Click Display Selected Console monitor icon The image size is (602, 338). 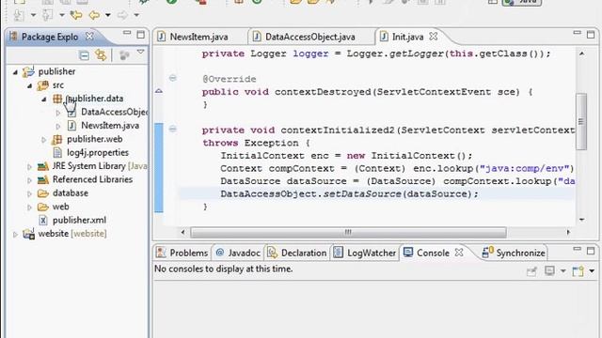[x=549, y=271]
